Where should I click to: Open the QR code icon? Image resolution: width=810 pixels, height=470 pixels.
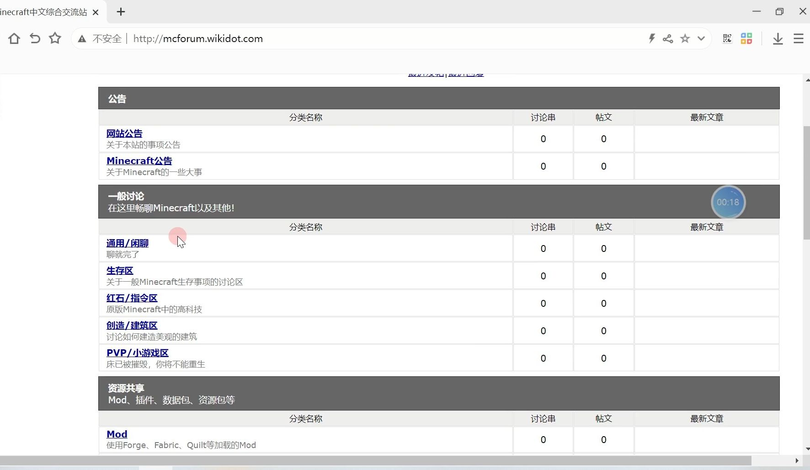coord(727,38)
